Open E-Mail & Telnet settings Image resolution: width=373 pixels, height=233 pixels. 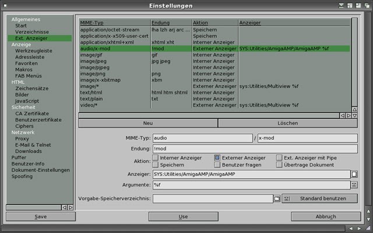(x=33, y=145)
